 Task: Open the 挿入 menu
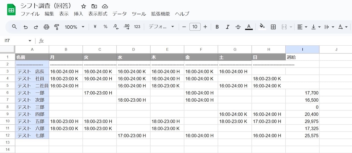78,14
